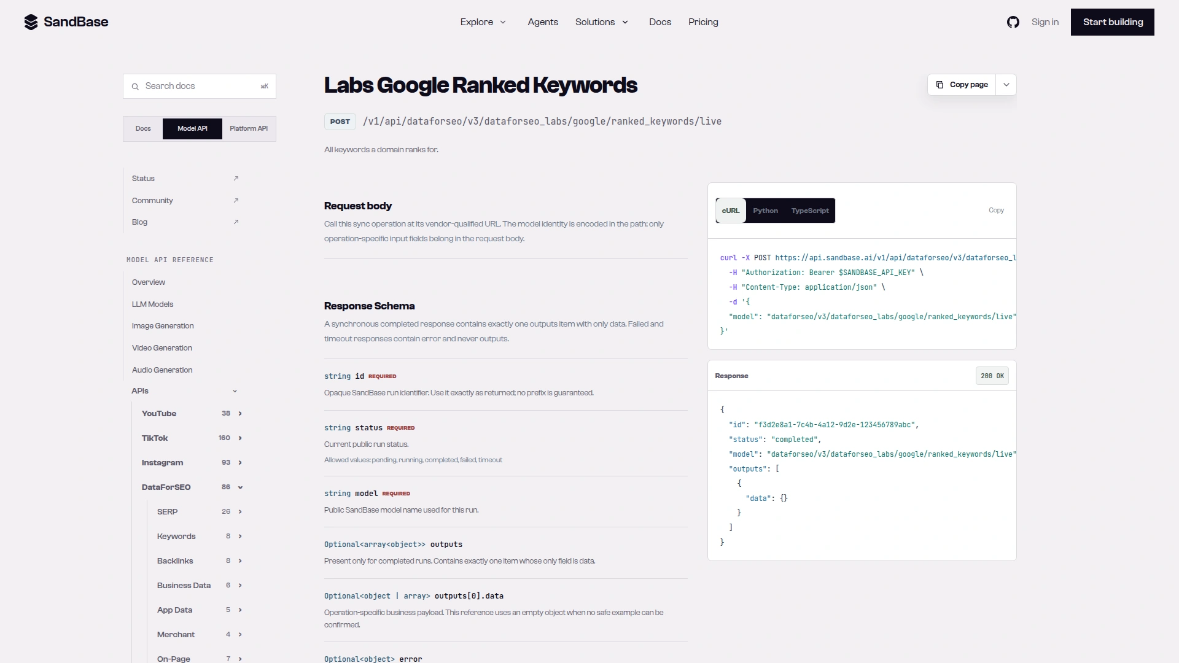Open the Community external link arrow
The height and width of the screenshot is (663, 1179).
236,201
